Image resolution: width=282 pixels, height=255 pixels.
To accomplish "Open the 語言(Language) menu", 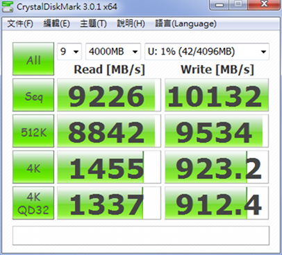I will click(x=185, y=24).
